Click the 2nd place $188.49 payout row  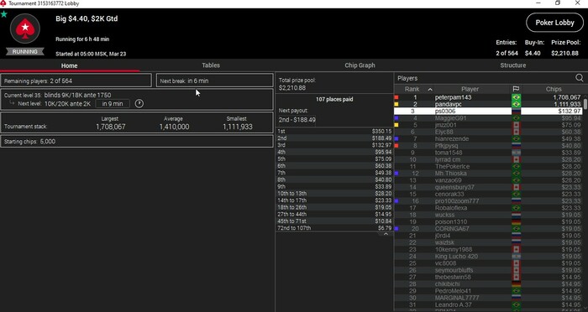pyautogui.click(x=334, y=138)
